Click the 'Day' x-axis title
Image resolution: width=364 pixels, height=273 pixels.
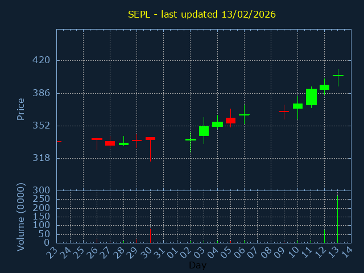197,265
